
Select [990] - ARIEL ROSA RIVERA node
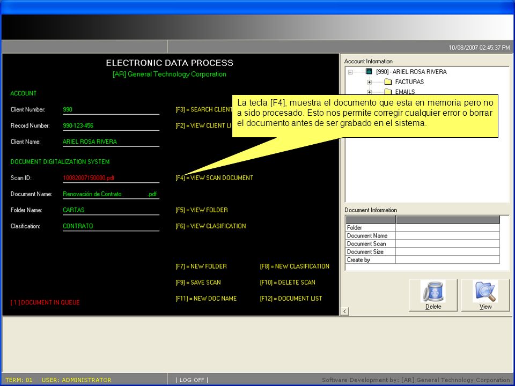click(411, 71)
